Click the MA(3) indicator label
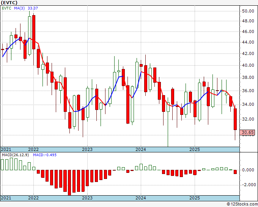Viewport: 258px width, 207px height. (x=19, y=8)
